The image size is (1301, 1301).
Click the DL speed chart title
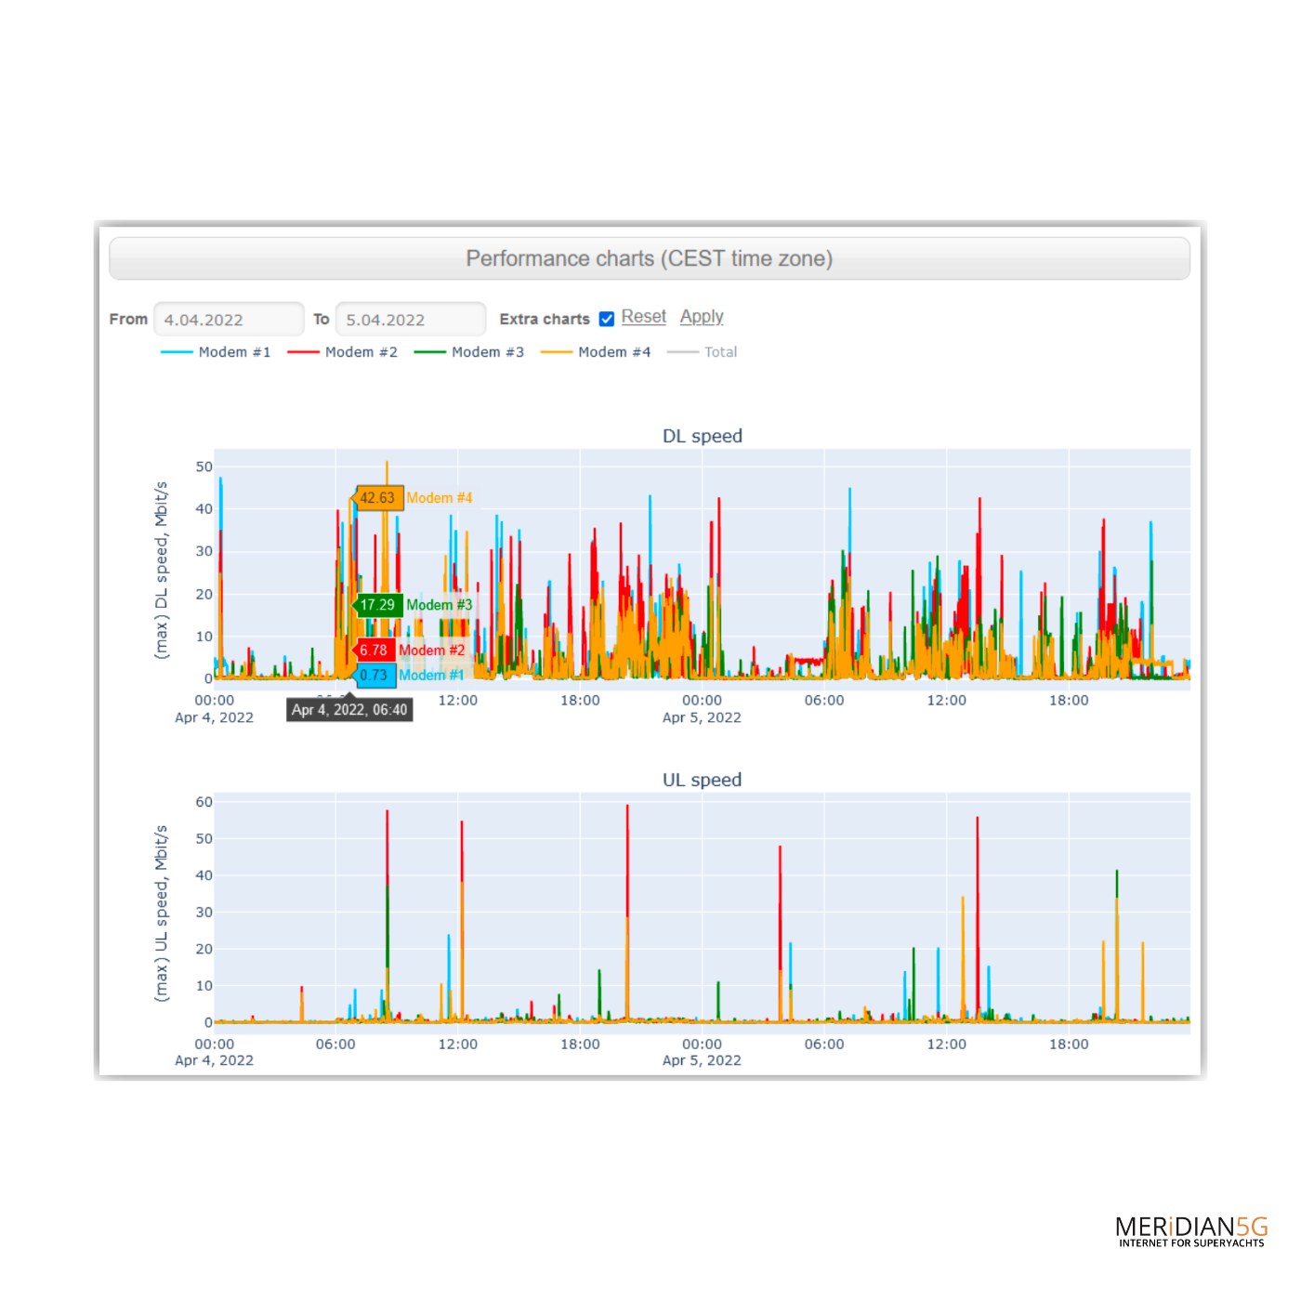tap(702, 436)
